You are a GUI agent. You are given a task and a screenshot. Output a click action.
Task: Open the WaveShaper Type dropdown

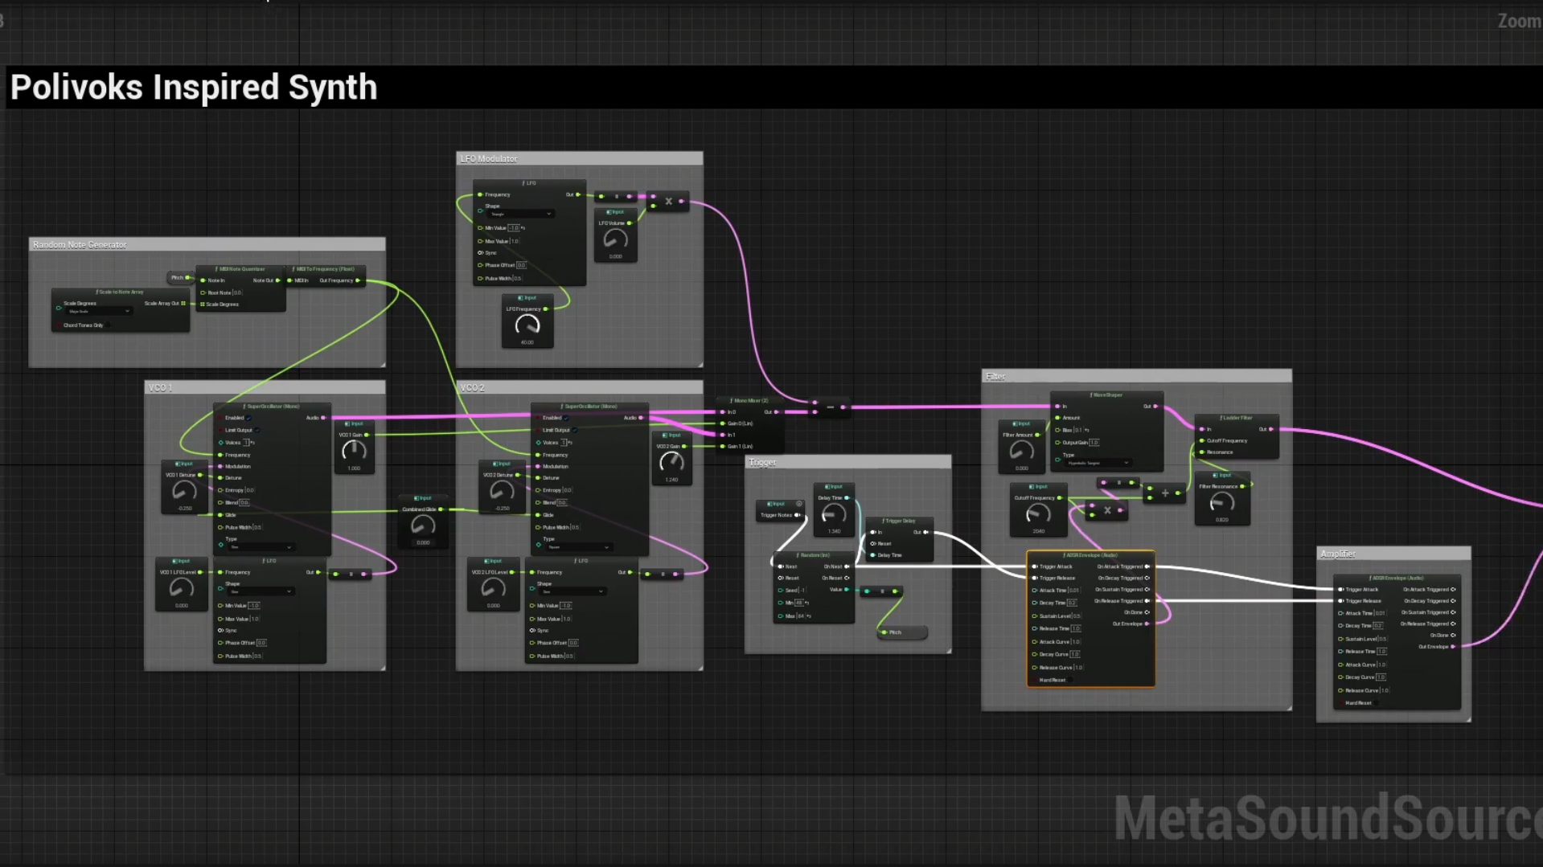tap(1099, 463)
